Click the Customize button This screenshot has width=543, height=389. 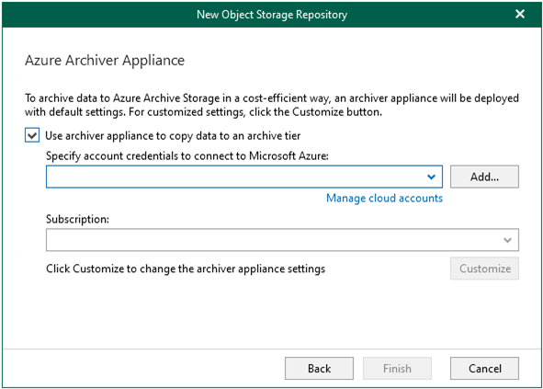(x=484, y=269)
